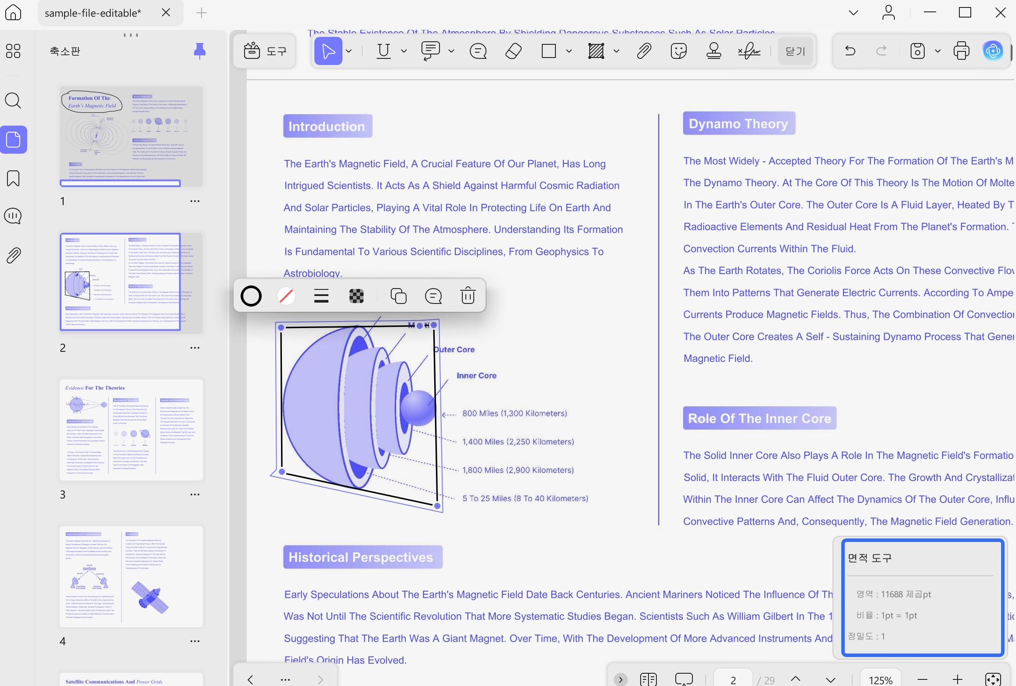The image size is (1016, 686).
Task: Click the 닫기 close button in toolbar
Action: click(795, 51)
